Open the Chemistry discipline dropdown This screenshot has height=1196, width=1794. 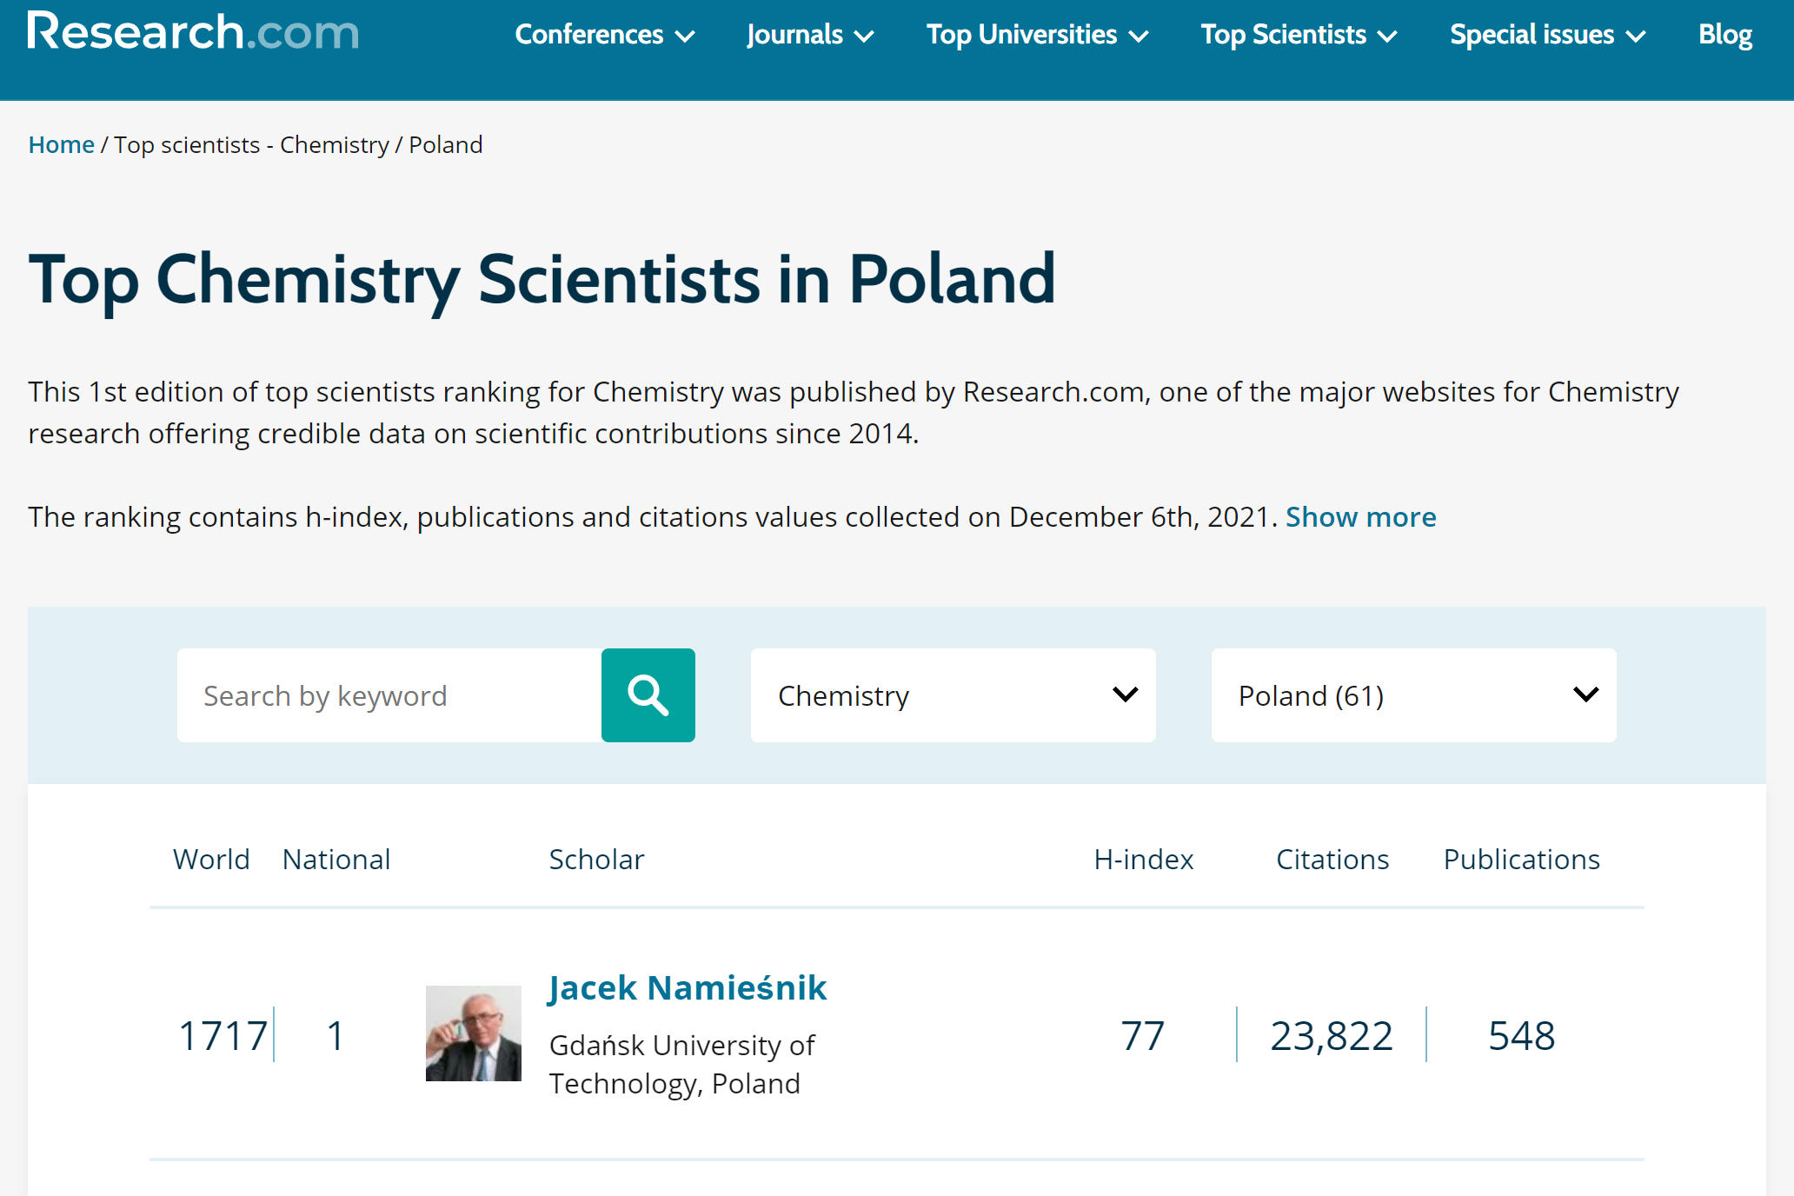[953, 695]
